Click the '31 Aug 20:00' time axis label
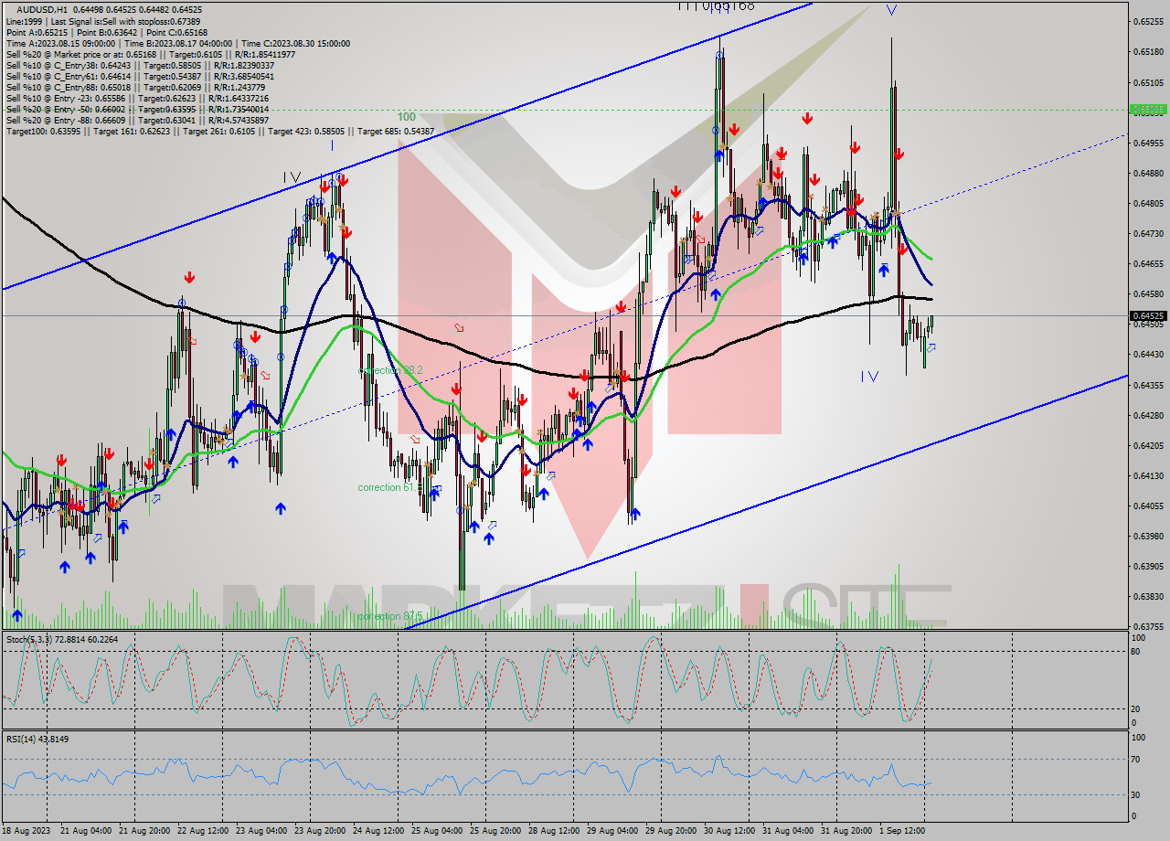The height and width of the screenshot is (841, 1170). point(847,830)
